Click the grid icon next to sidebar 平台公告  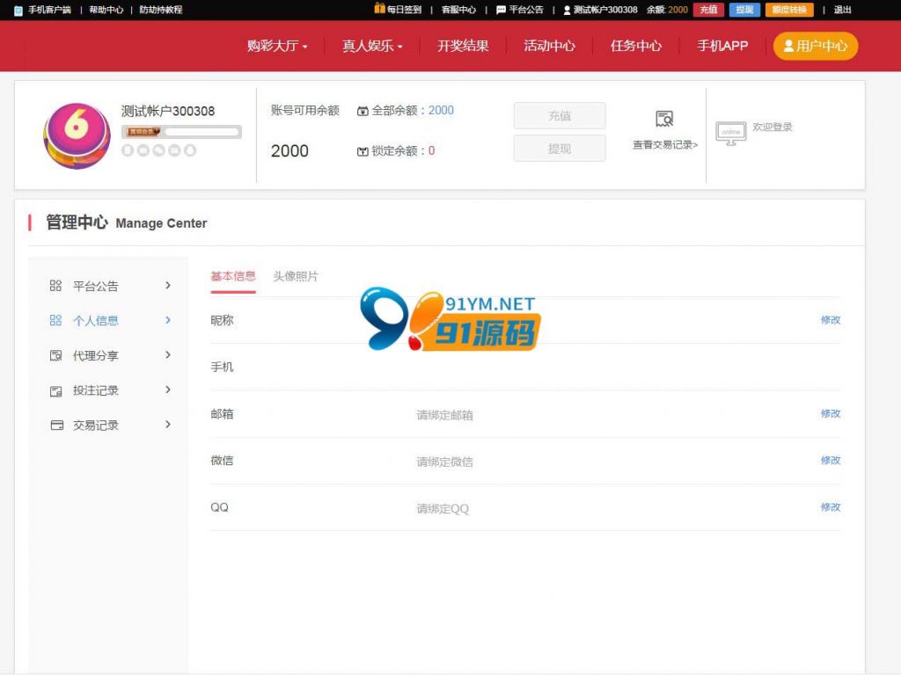pos(55,285)
